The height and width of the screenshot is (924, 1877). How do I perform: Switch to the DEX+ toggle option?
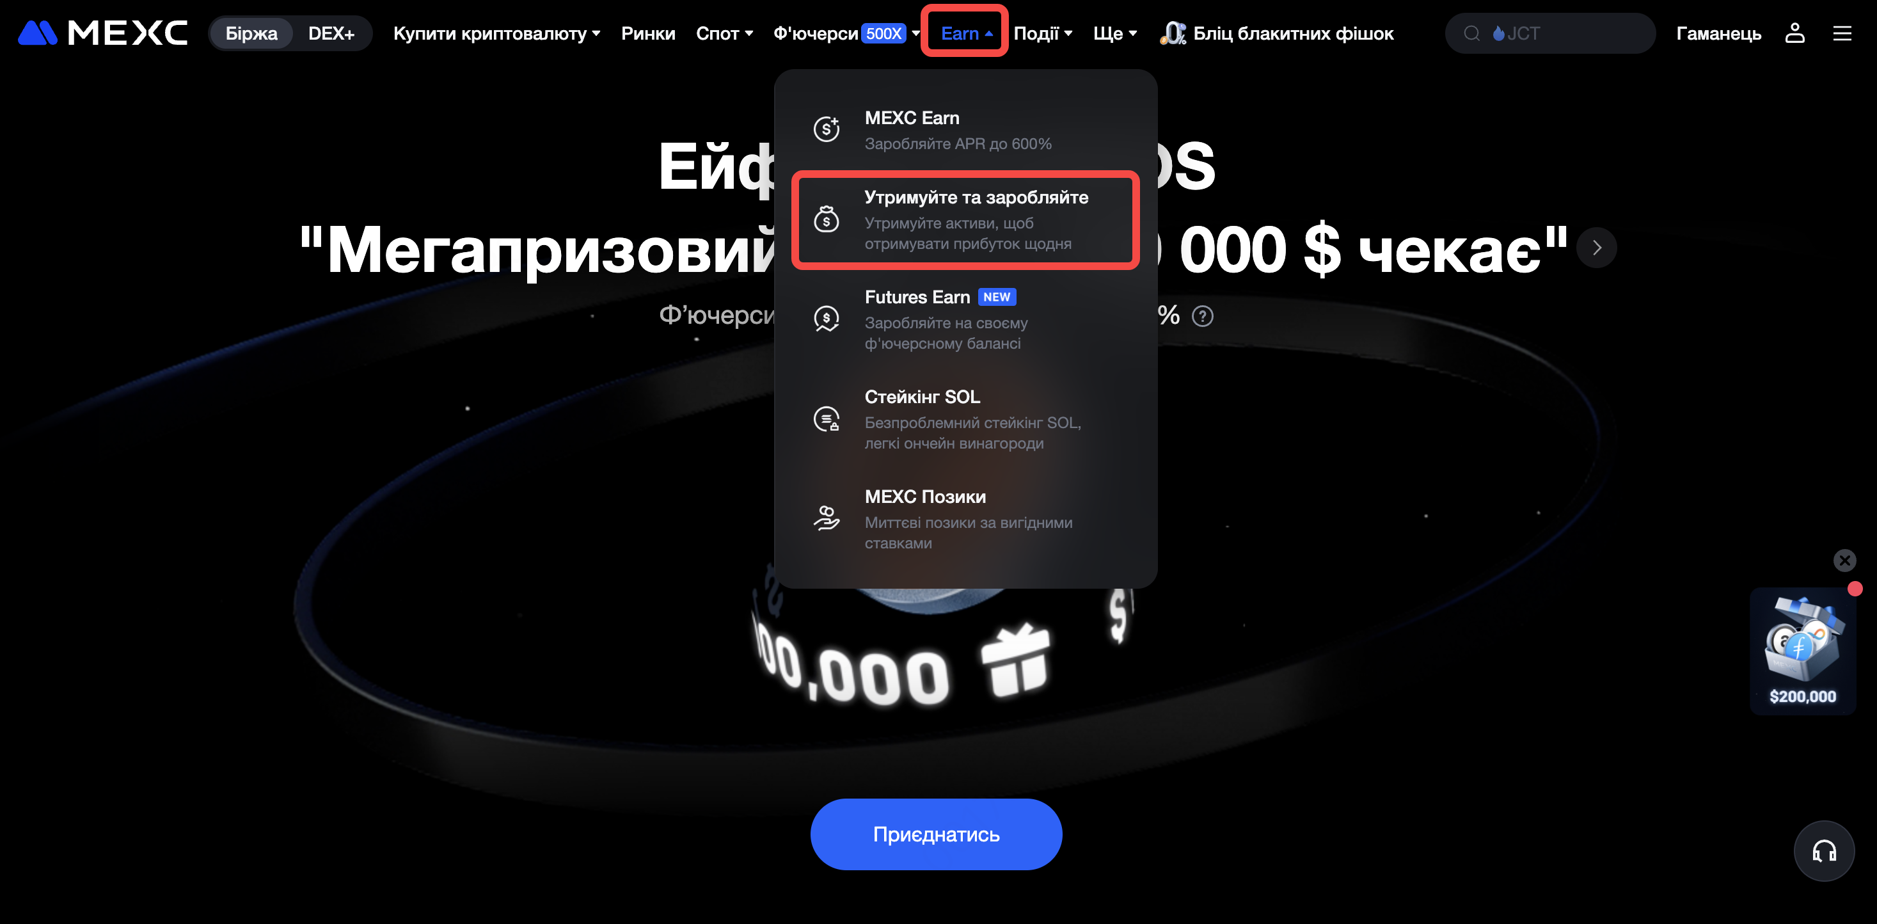tap(331, 33)
